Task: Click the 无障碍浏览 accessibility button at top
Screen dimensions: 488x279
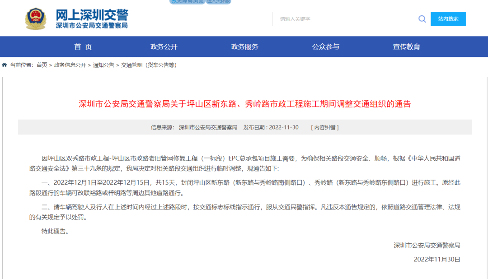Action: [187, 1]
